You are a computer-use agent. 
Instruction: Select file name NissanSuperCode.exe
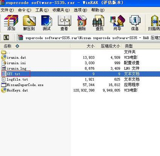[x=25, y=85]
